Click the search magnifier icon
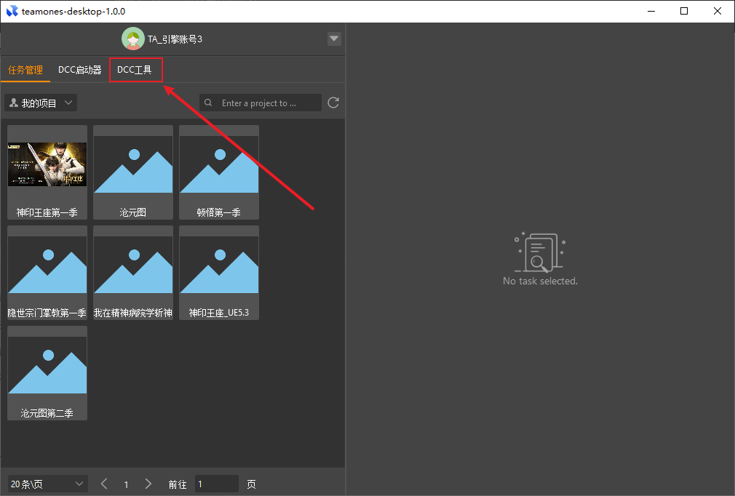The image size is (735, 496). pos(208,103)
